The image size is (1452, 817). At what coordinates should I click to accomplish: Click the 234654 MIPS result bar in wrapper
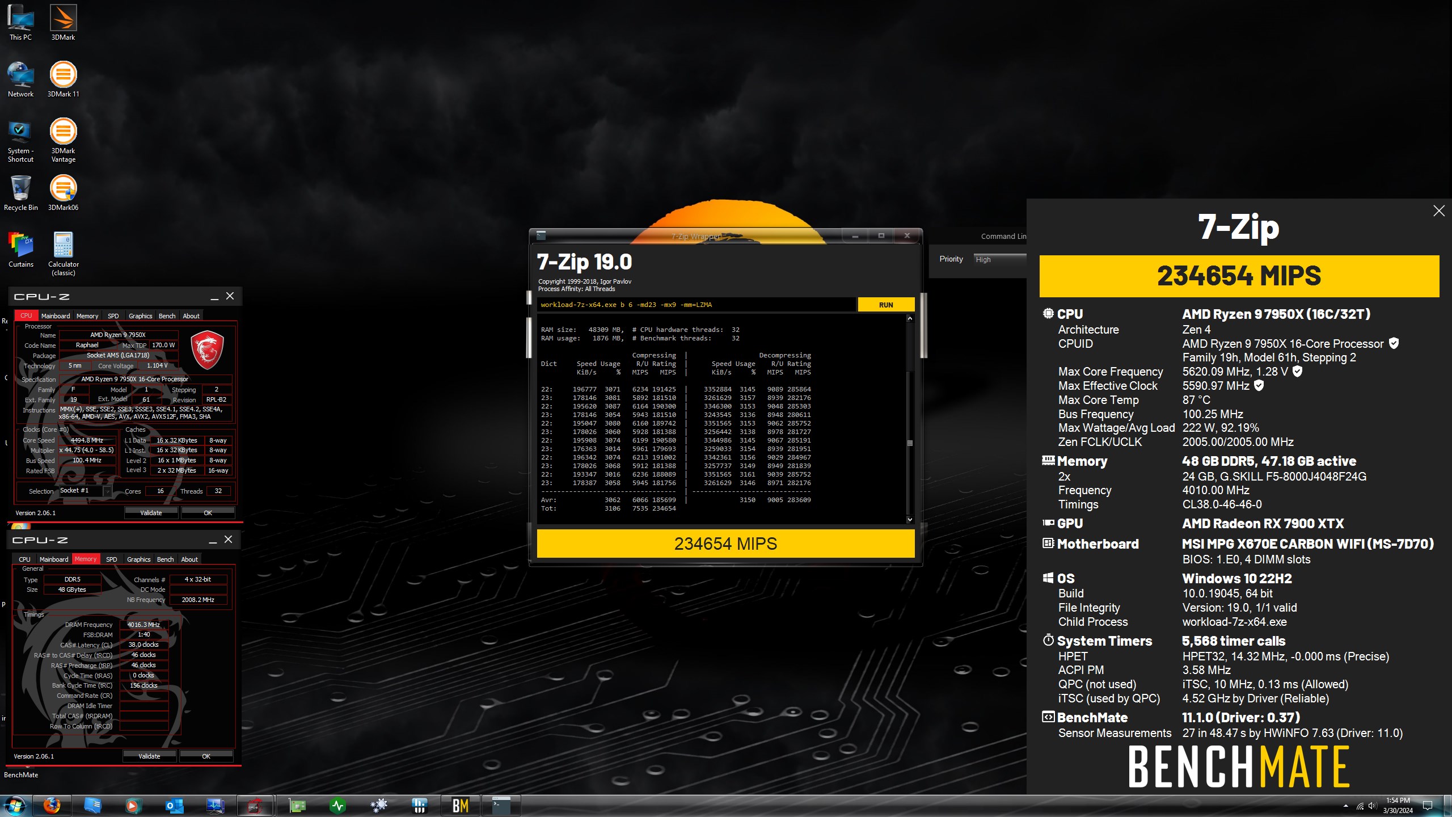pos(725,544)
